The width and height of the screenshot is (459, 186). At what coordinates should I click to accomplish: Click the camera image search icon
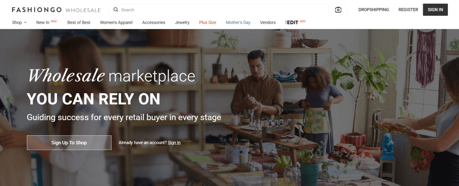[338, 10]
